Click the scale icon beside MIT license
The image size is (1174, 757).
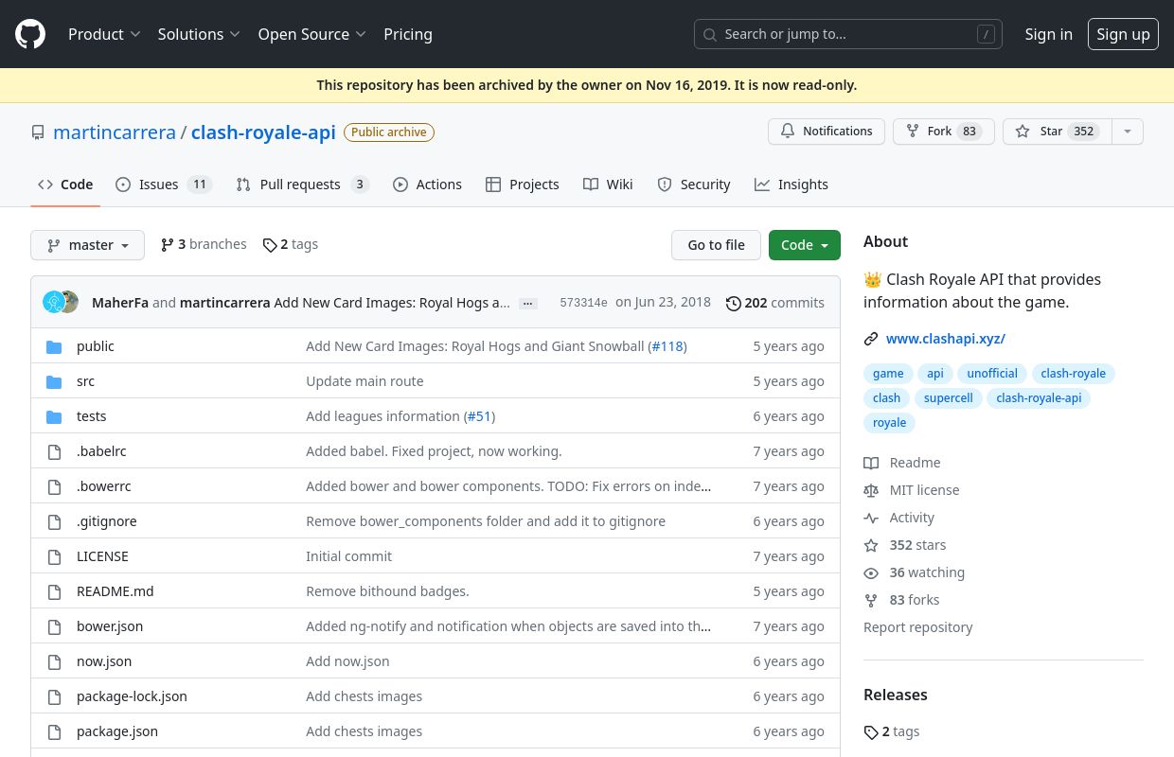871,490
